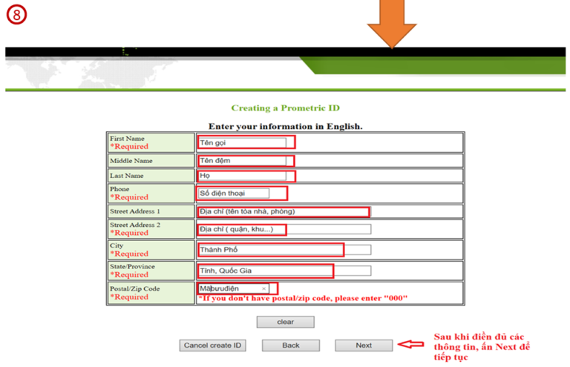Click the Cancel create ID button
This screenshot has height=367, width=570.
pos(212,345)
